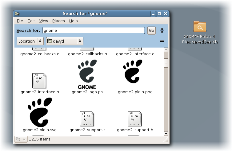This screenshot has height=151, width=232.
Task: Select GNOME Related Files.savedSearch desktop icon
Action: (200, 26)
